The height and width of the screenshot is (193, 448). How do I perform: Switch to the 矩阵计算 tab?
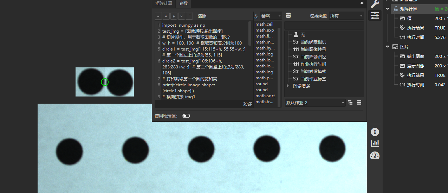[164, 4]
